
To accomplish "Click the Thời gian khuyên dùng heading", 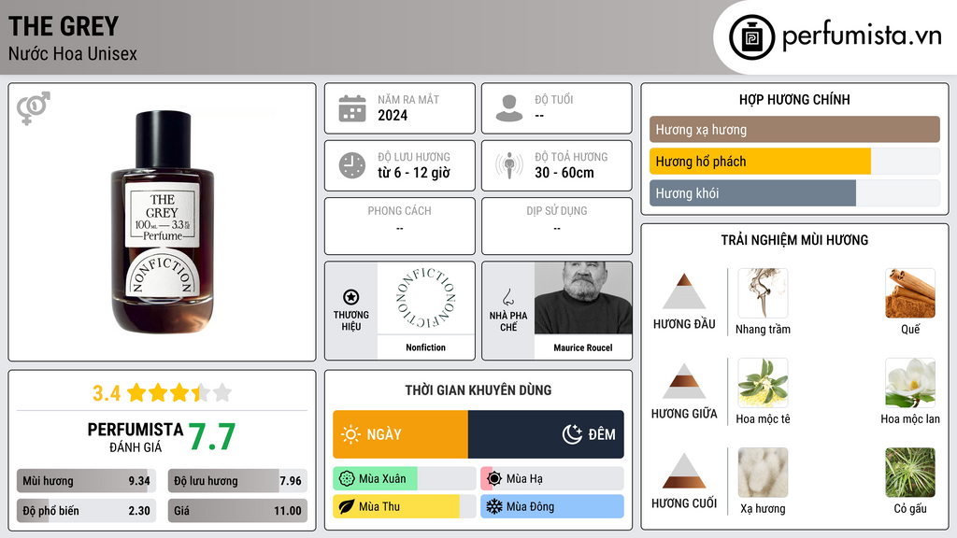I will [x=478, y=390].
